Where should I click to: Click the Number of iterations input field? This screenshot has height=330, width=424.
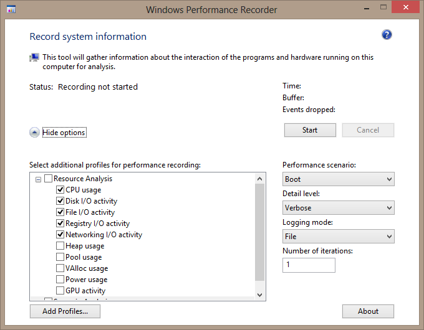point(309,265)
